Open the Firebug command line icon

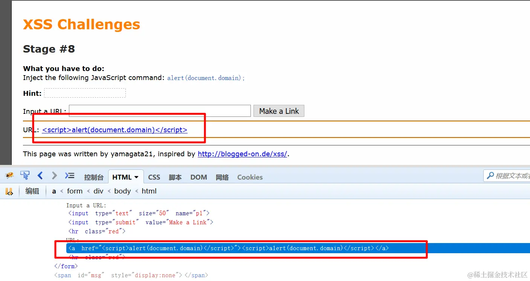(70, 175)
